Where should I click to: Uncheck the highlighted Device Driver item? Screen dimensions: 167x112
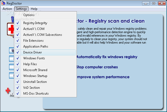pos(45,52)
